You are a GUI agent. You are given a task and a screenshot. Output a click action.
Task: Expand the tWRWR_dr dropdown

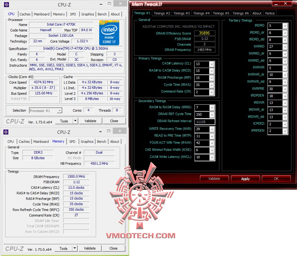pos(285,75)
